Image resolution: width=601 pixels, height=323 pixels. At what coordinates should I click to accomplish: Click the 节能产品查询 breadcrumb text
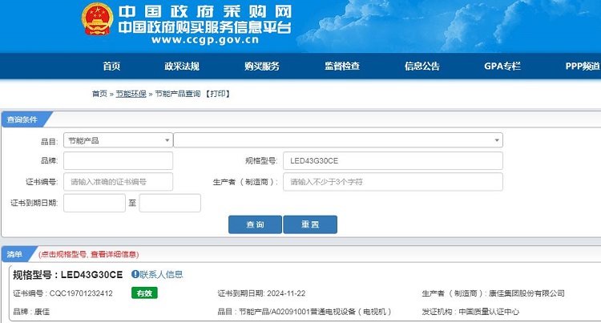tap(177, 94)
